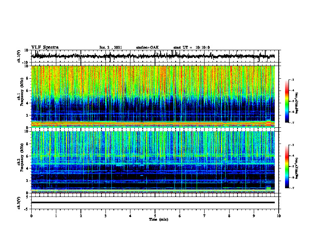The height and width of the screenshot is (242, 314).
Task: Click time axis tick label "4"
Action: (x=130, y=216)
